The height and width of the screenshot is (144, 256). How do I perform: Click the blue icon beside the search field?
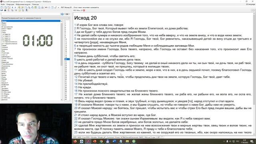(62, 14)
